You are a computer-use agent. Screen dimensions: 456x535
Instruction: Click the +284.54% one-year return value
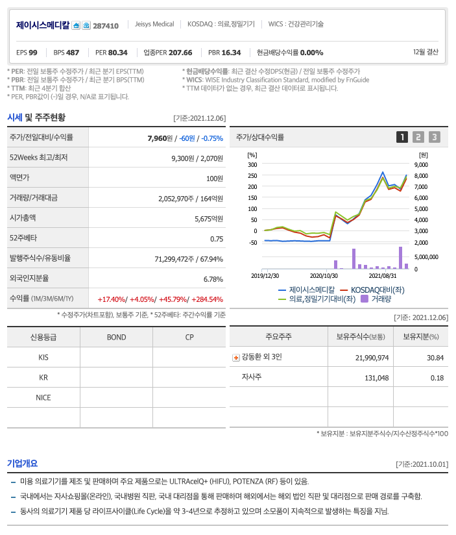point(207,299)
